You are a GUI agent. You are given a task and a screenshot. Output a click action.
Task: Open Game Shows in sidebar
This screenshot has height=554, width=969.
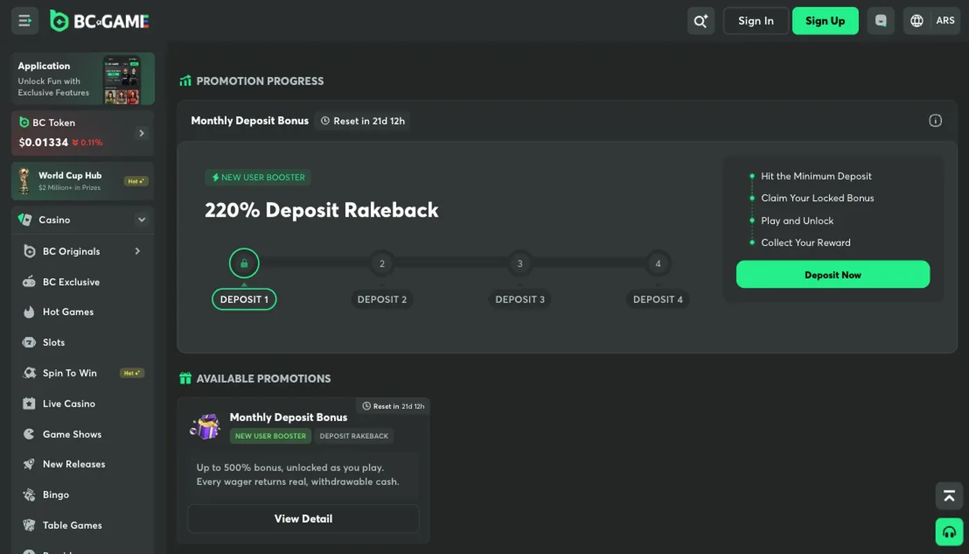(83, 434)
